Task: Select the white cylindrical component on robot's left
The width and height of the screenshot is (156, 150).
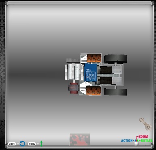Action: 72,72
